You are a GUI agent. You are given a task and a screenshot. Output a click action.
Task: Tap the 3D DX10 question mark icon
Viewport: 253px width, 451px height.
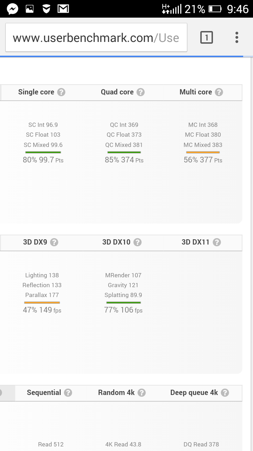coord(138,242)
